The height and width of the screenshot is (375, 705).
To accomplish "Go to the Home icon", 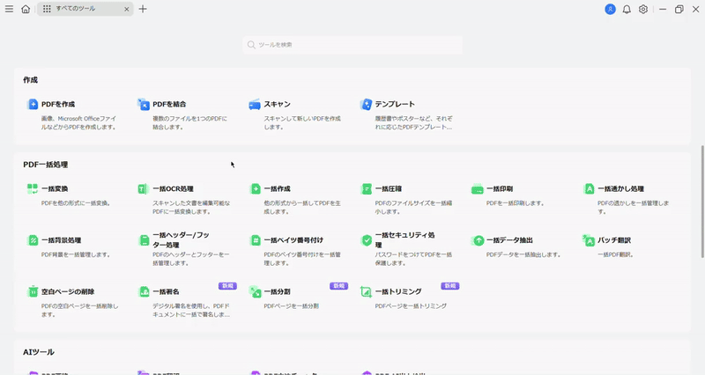I will click(26, 9).
